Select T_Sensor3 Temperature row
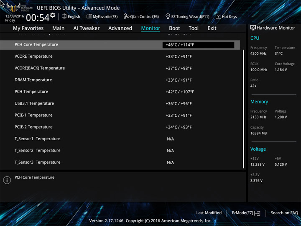This screenshot has height=226, width=301. tap(120, 162)
